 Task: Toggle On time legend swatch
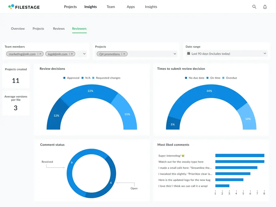pos(208,78)
